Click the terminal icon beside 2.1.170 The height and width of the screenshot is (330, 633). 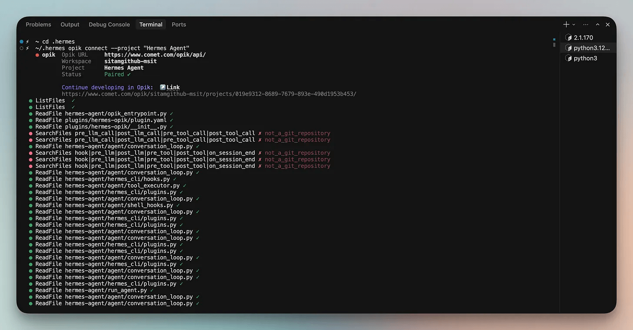click(568, 37)
